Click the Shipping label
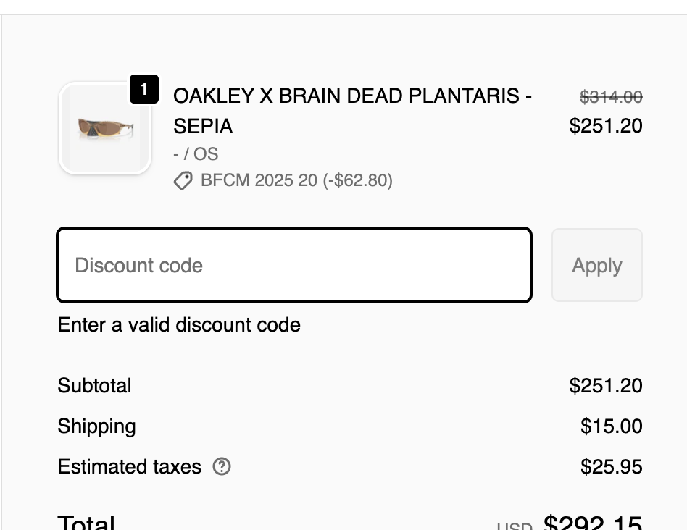This screenshot has width=687, height=530. [96, 426]
